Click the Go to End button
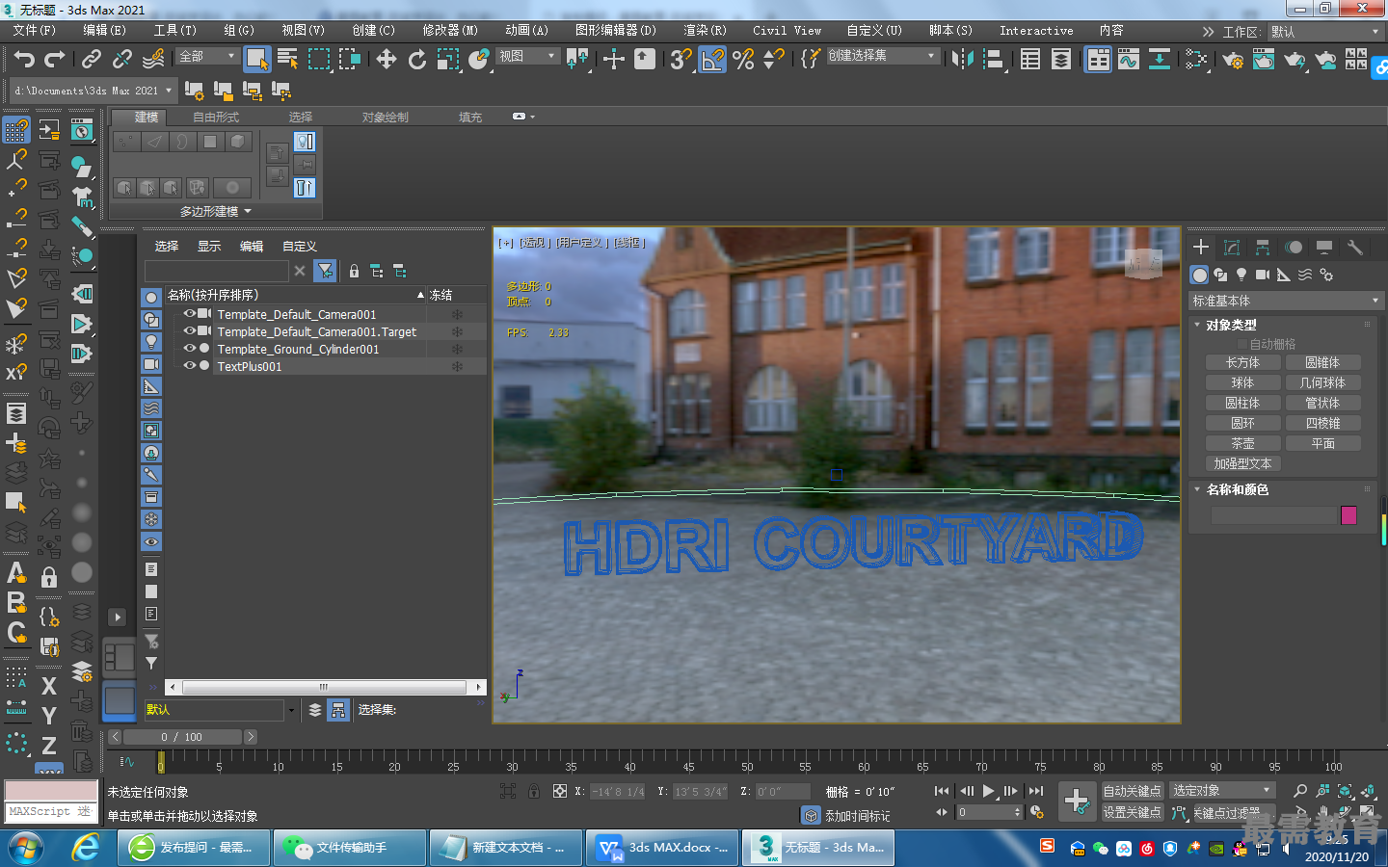 click(x=1035, y=791)
